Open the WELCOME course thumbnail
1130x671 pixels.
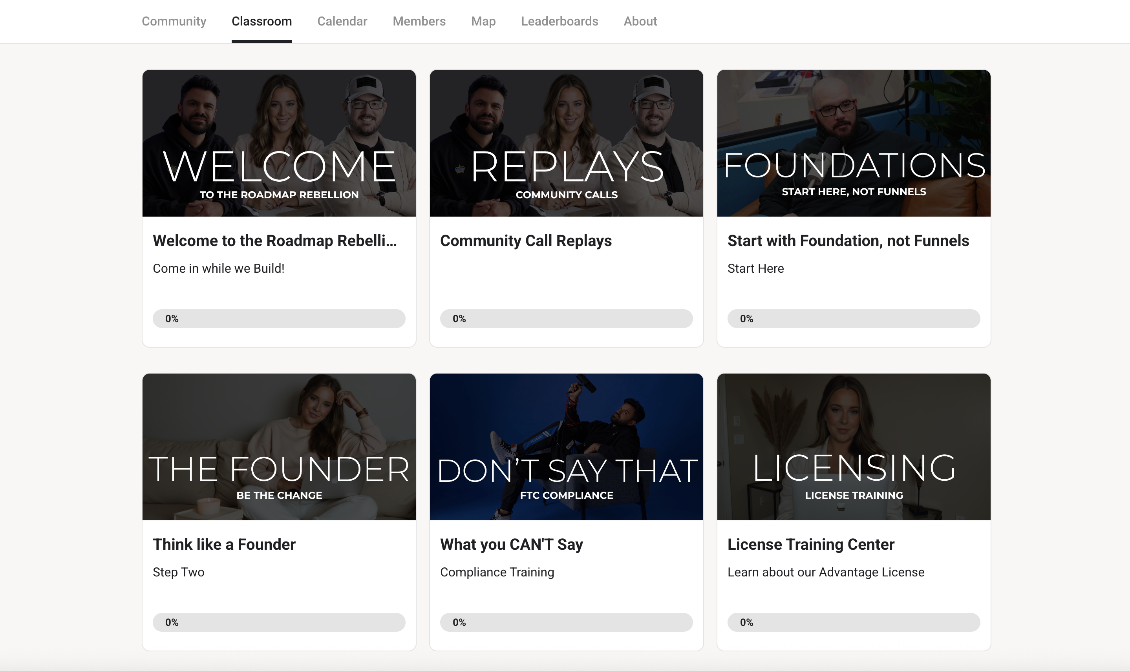pos(279,143)
